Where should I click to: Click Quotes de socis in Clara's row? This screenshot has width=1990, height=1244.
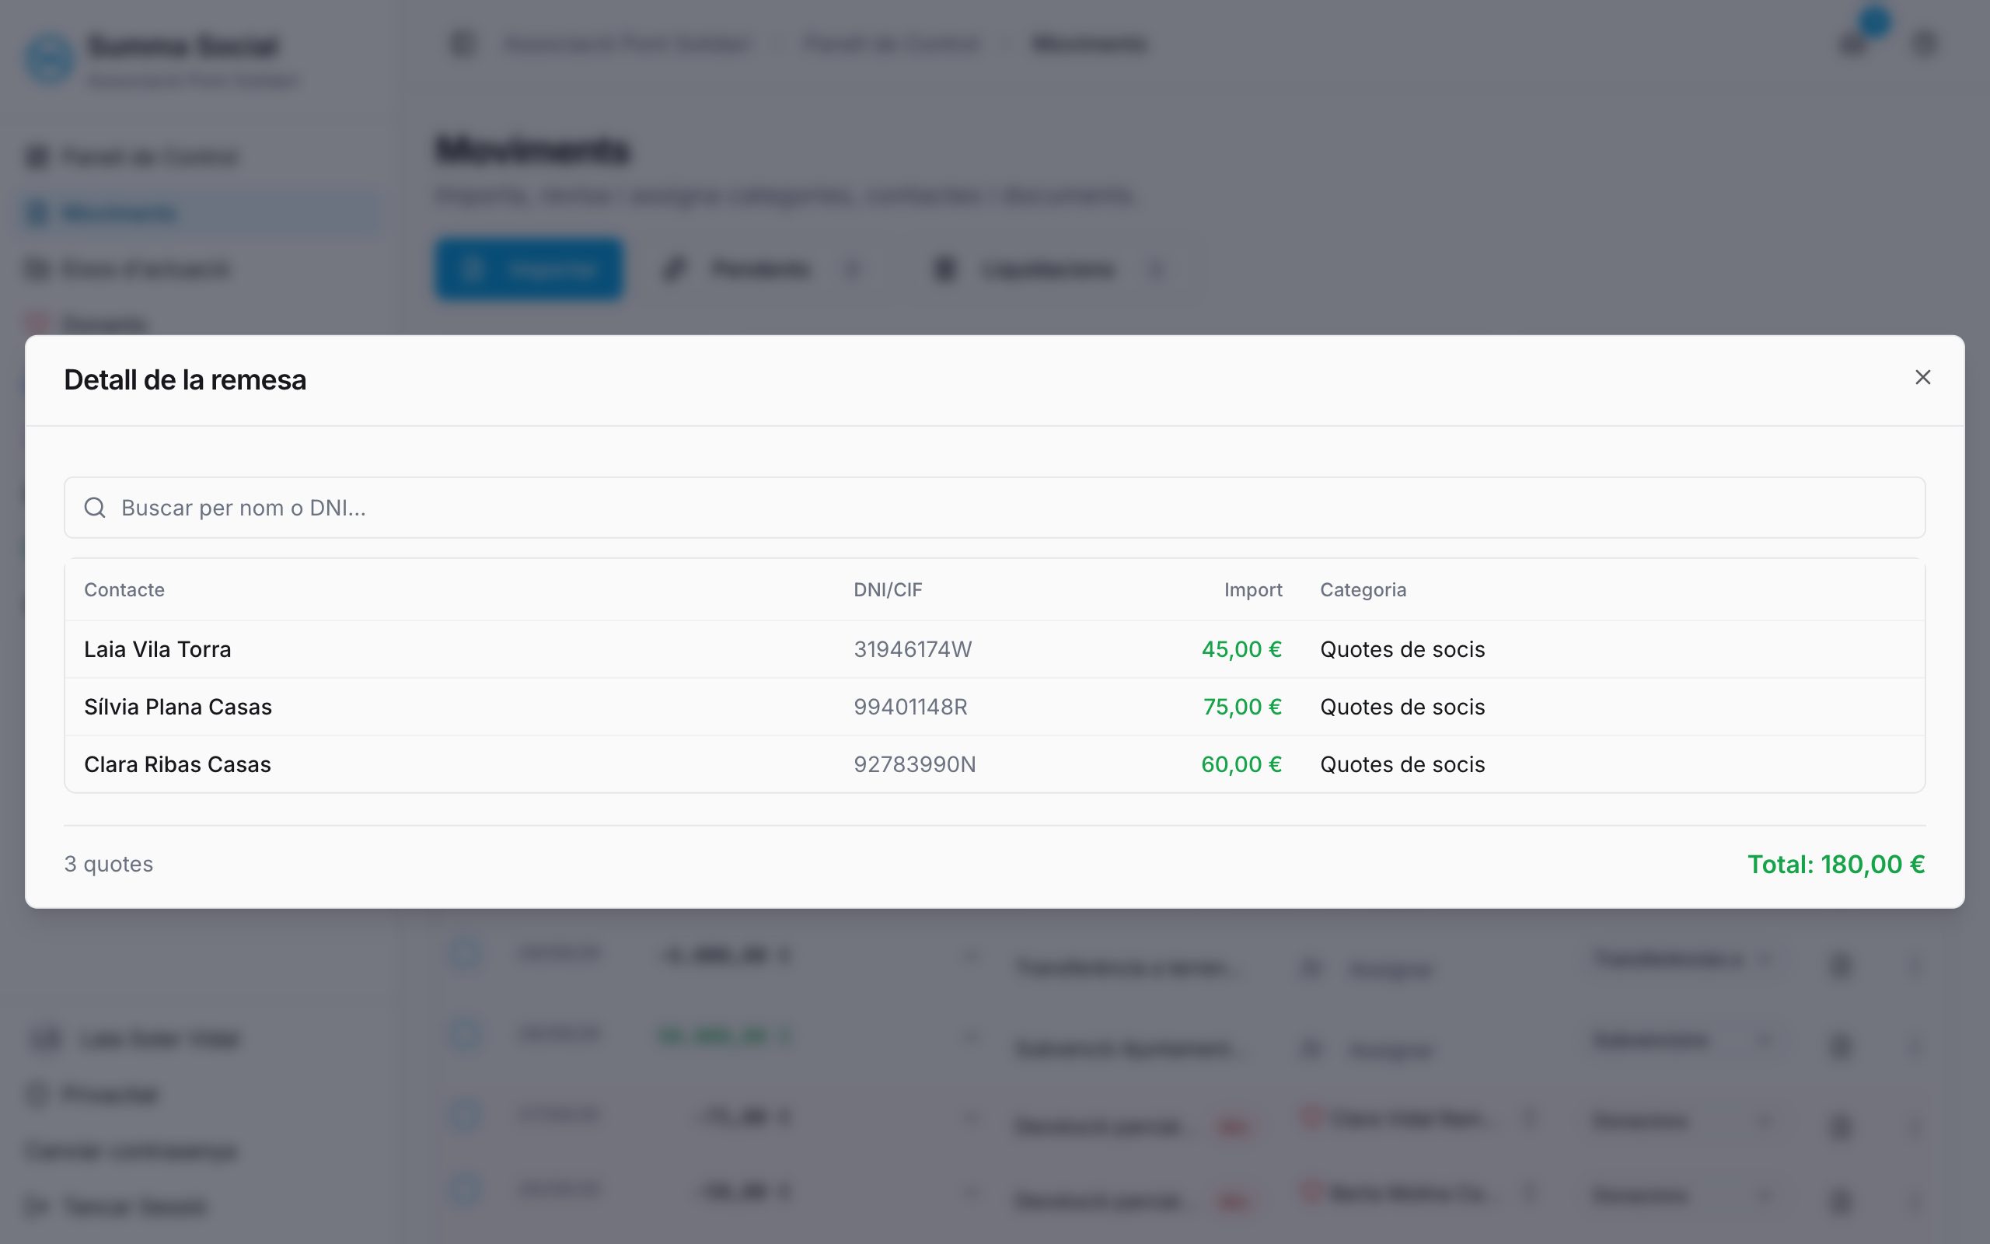(x=1403, y=764)
